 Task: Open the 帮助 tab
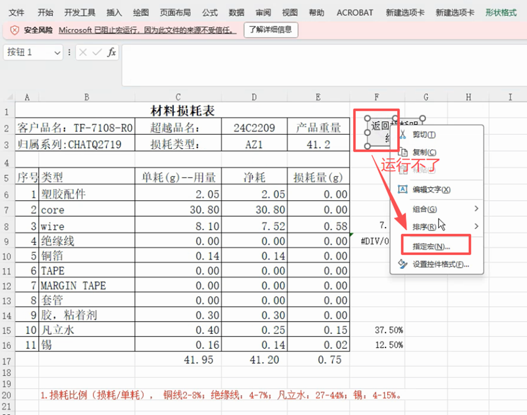(x=316, y=13)
